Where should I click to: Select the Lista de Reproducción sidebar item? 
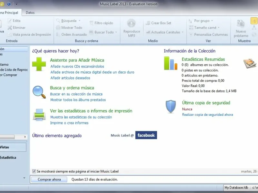pos(14,70)
